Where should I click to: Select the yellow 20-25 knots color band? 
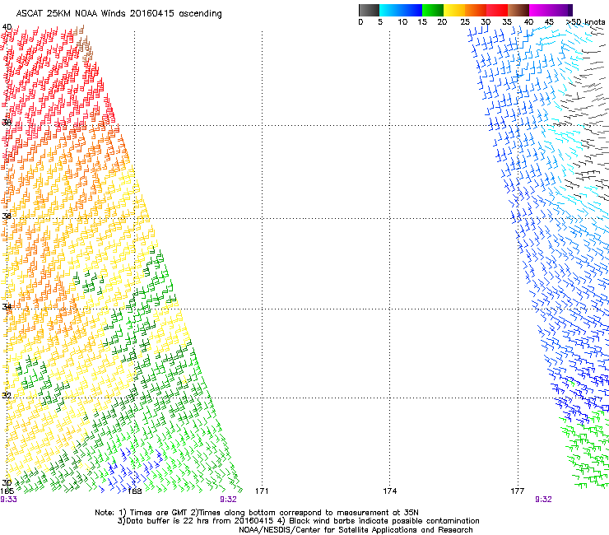coord(454,10)
